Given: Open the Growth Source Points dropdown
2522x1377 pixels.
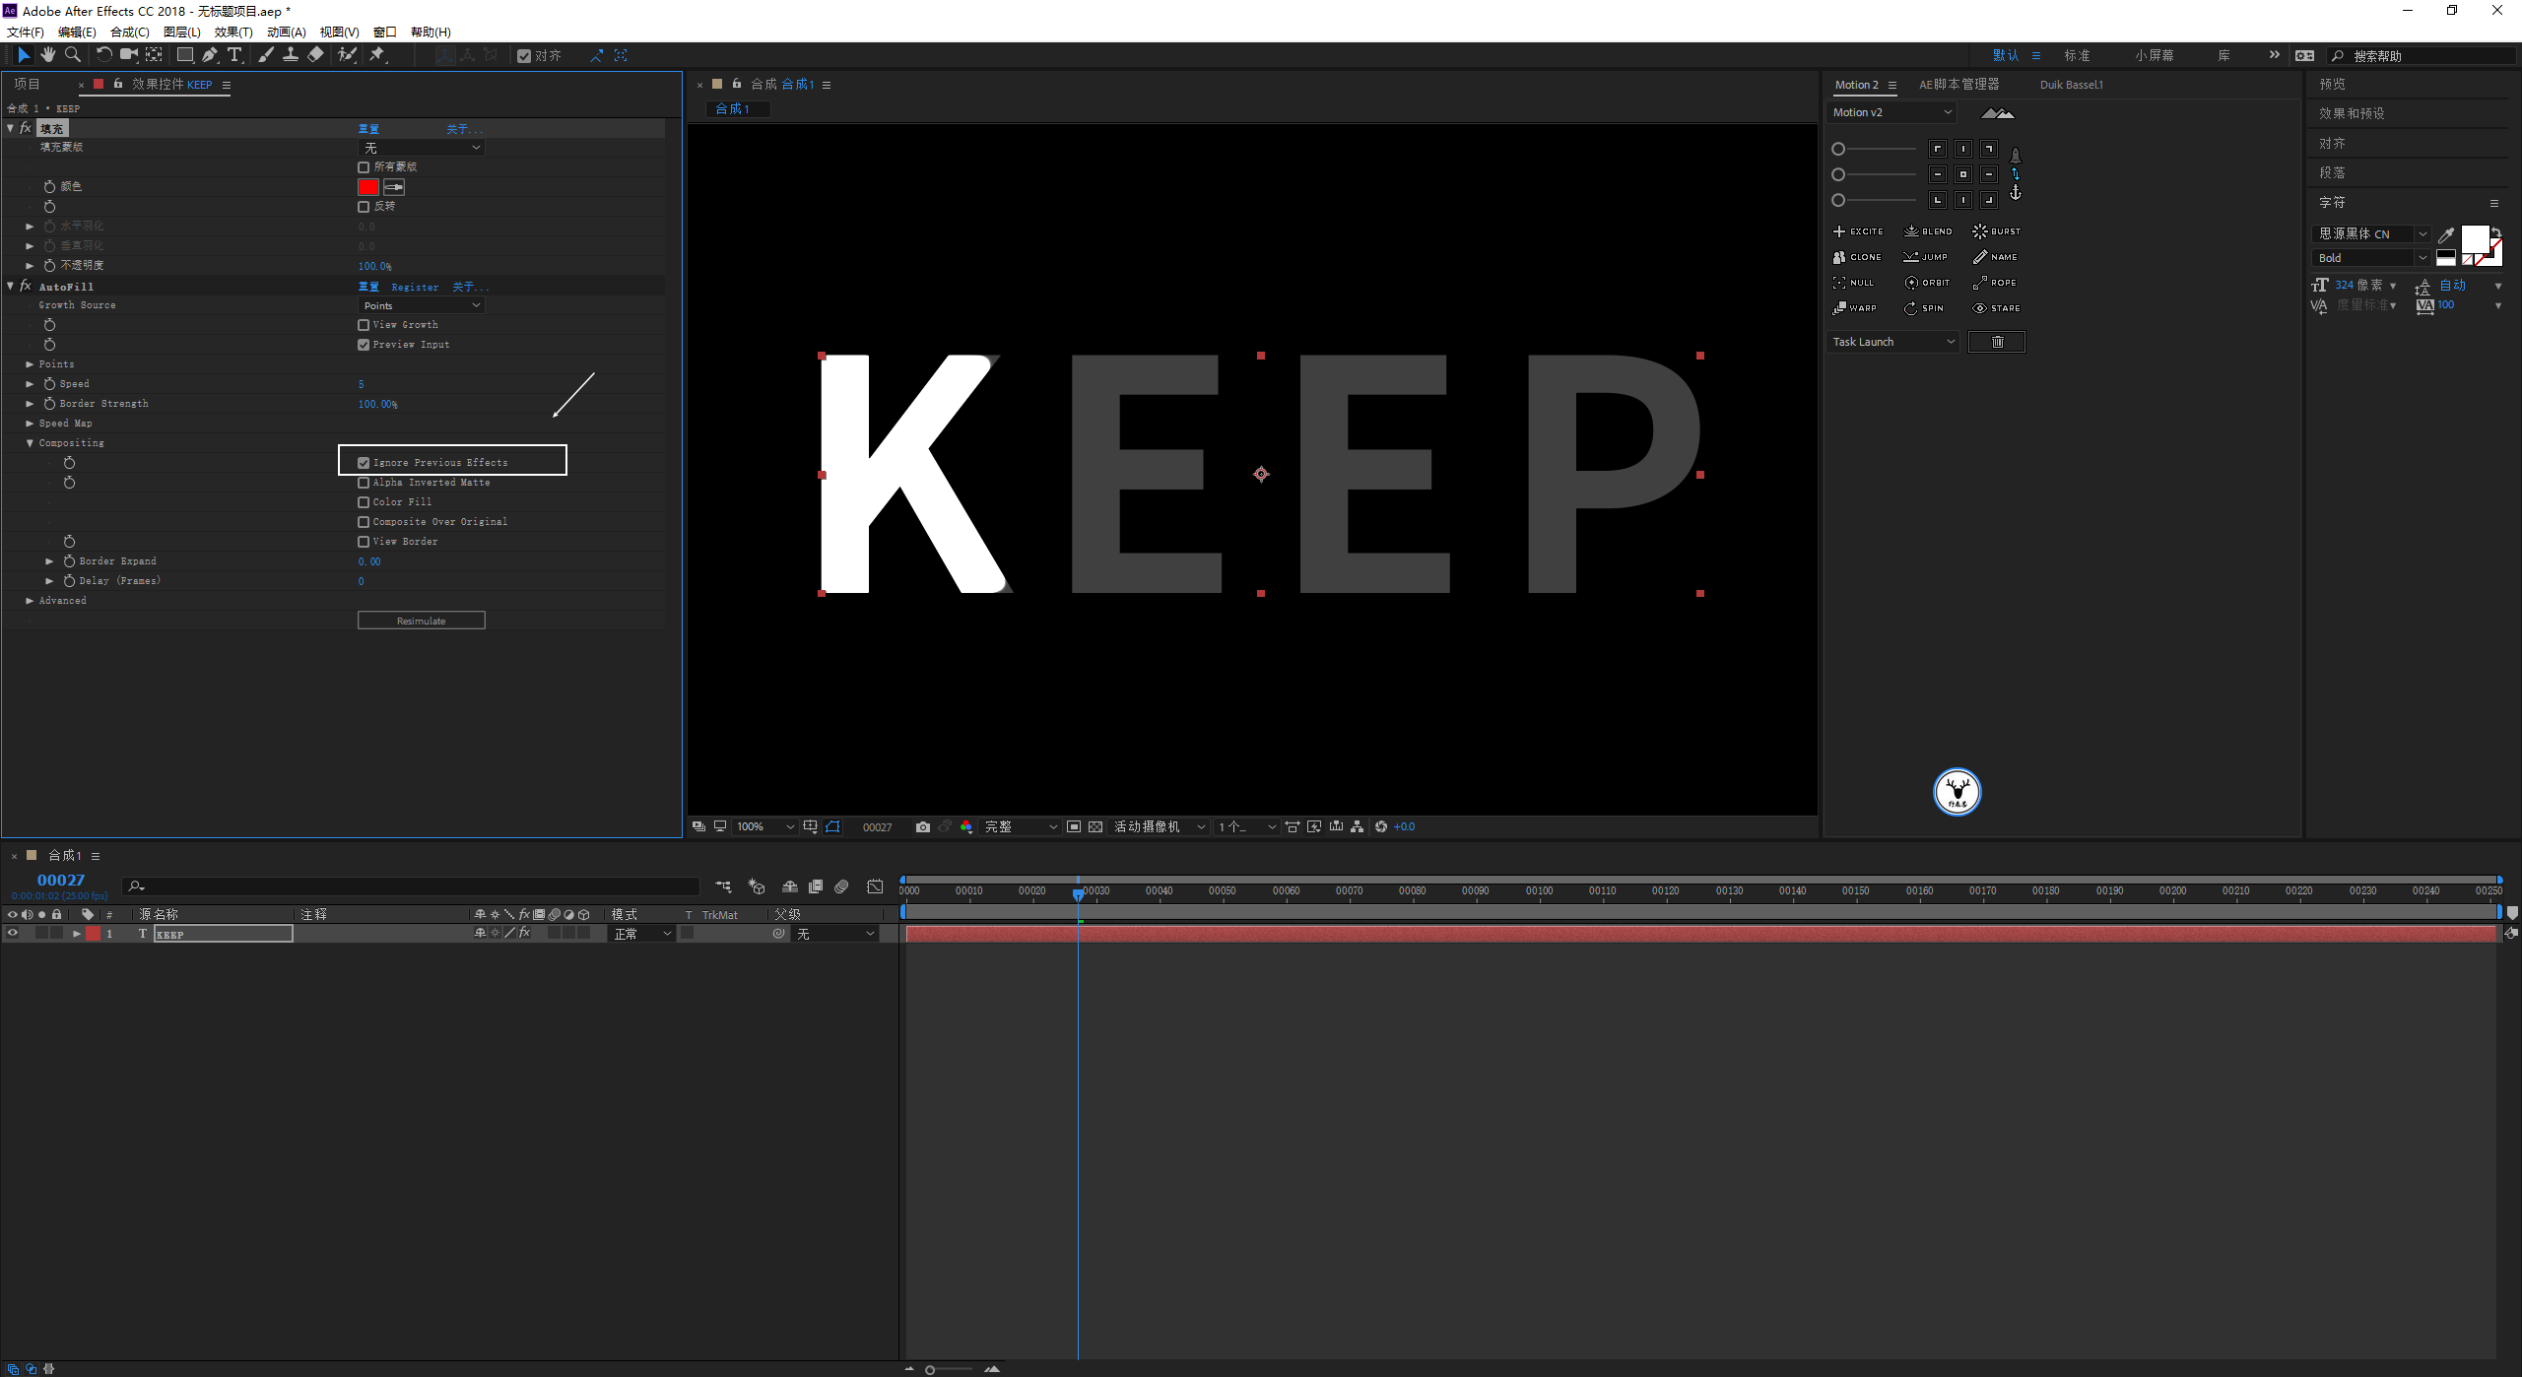Looking at the screenshot, I should pos(421,305).
